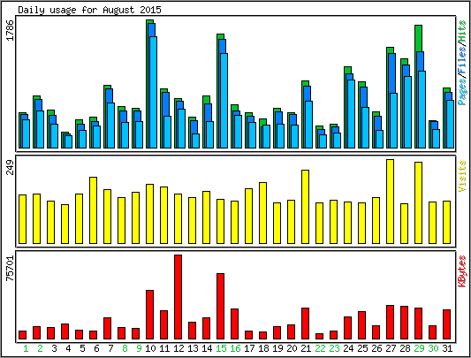The image size is (471, 358).
Task: Click day 6 label on x-axis
Action: pyautogui.click(x=96, y=348)
